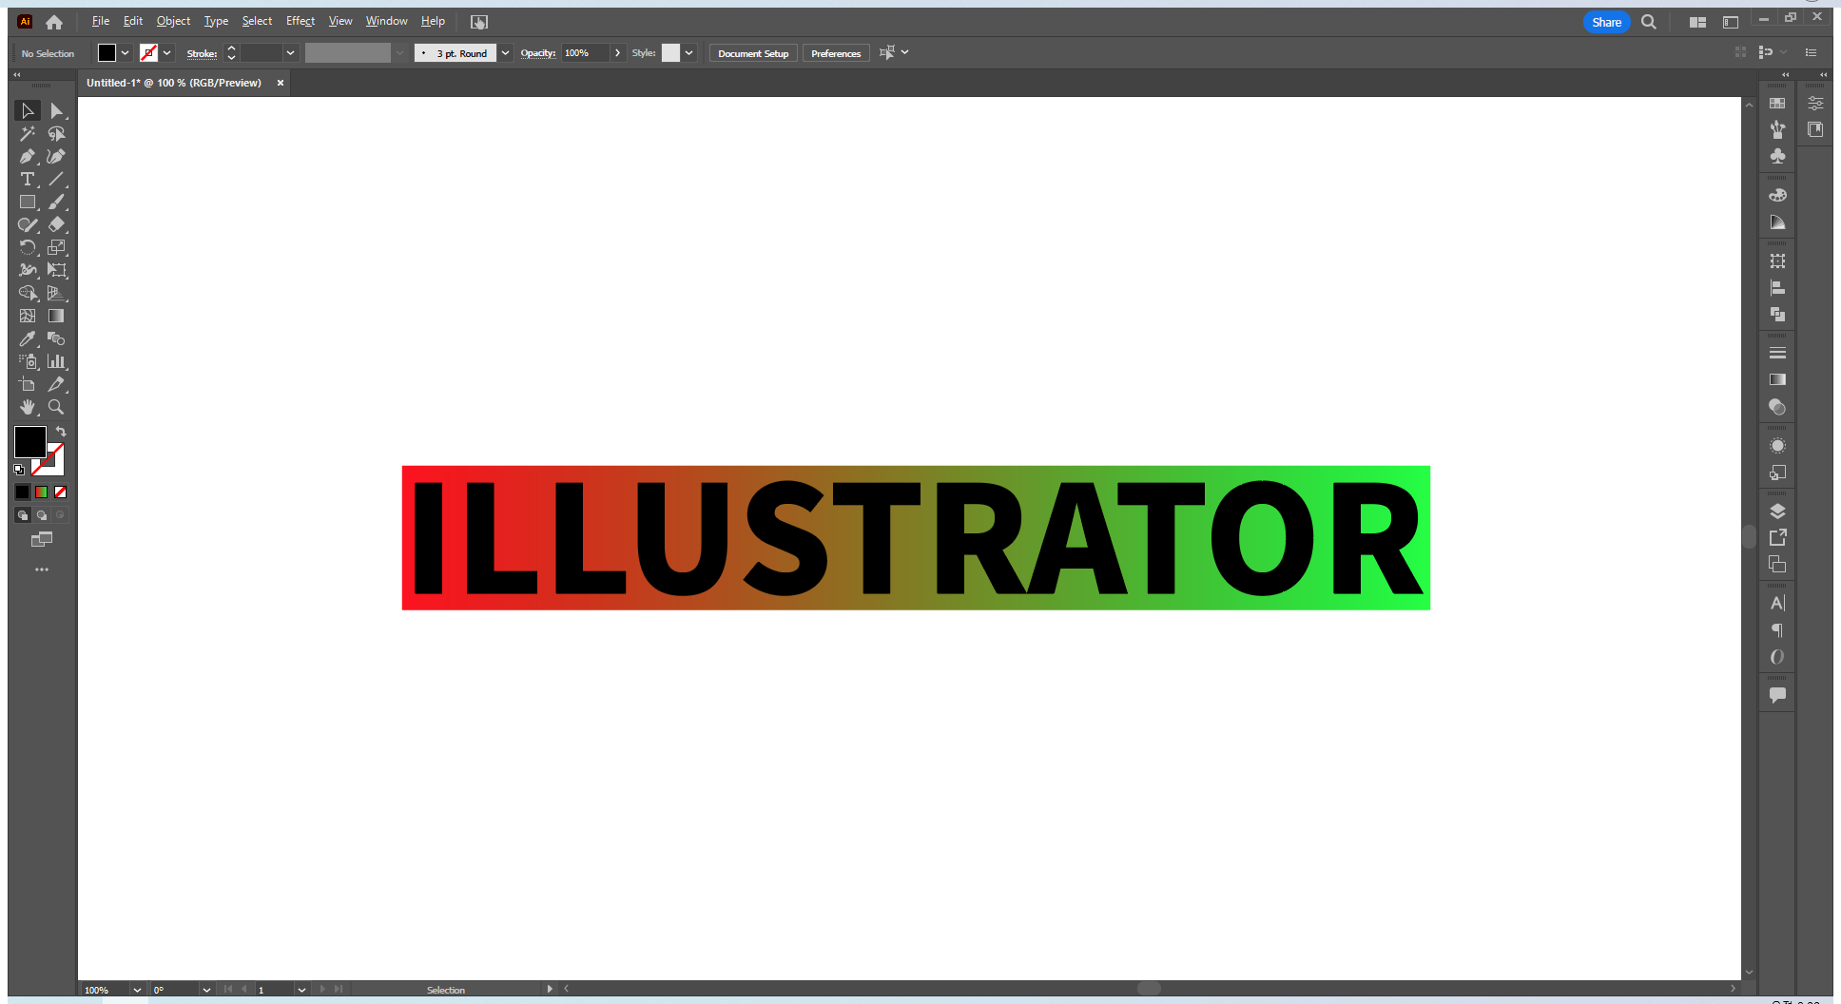
Task: Click the Preferences button
Action: [836, 53]
